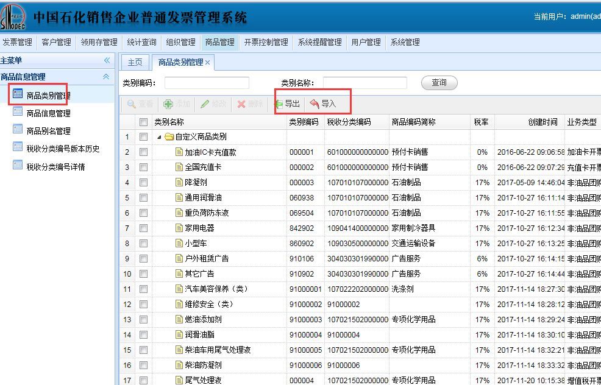Check the 其它广告 row checkbox
Screen dimensions: 601x385
coord(143,274)
